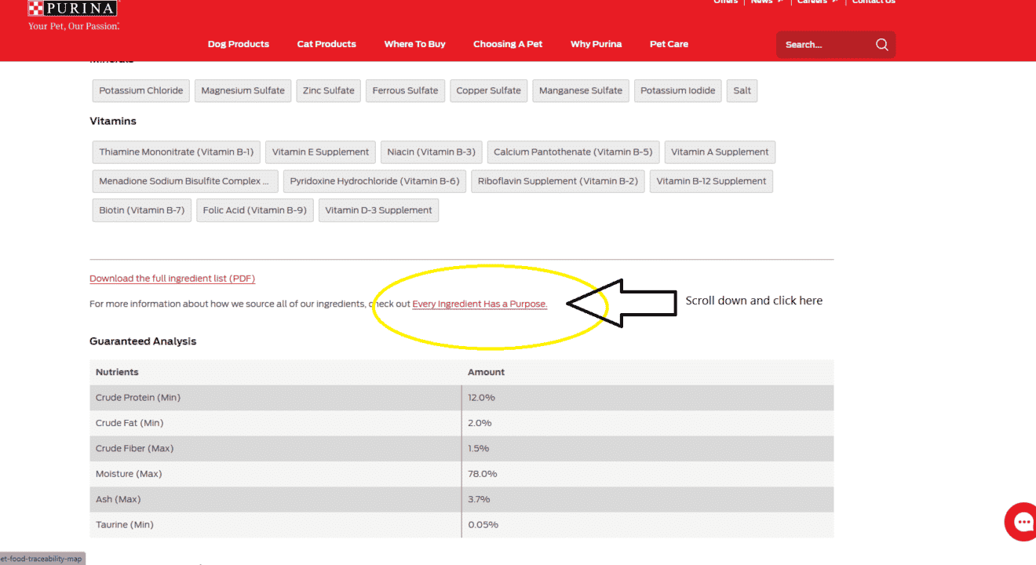The image size is (1036, 565).
Task: Select Pyridoxine Hydrochloride (Vitamin B-6) tag
Action: coord(375,181)
